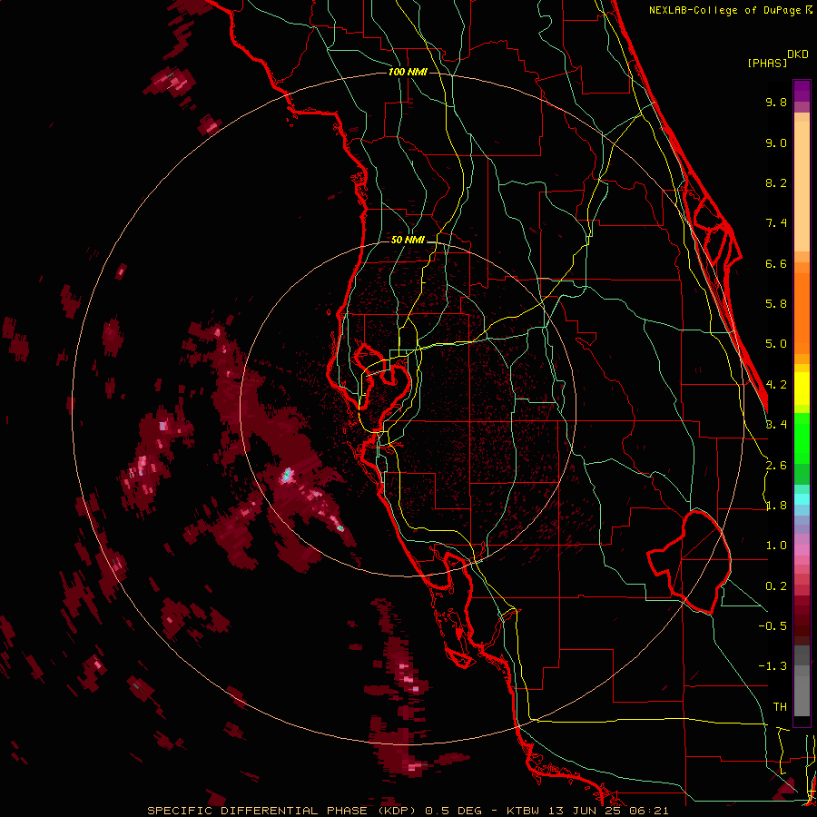Click the 1.0 value on the color scale

(776, 546)
